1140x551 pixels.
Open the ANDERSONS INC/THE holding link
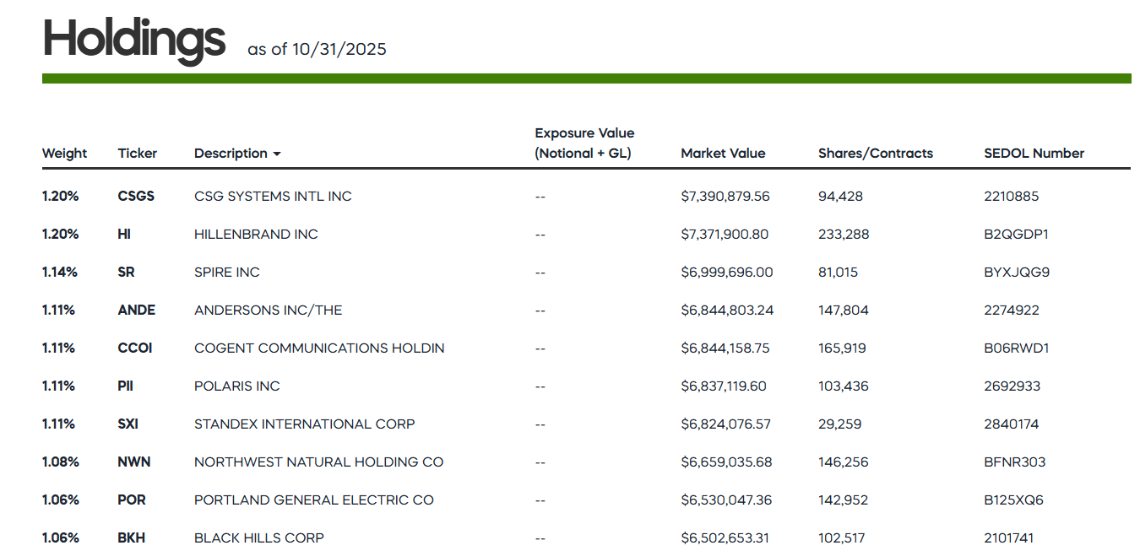268,310
